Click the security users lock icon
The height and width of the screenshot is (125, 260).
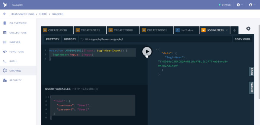pyautogui.click(x=5, y=80)
